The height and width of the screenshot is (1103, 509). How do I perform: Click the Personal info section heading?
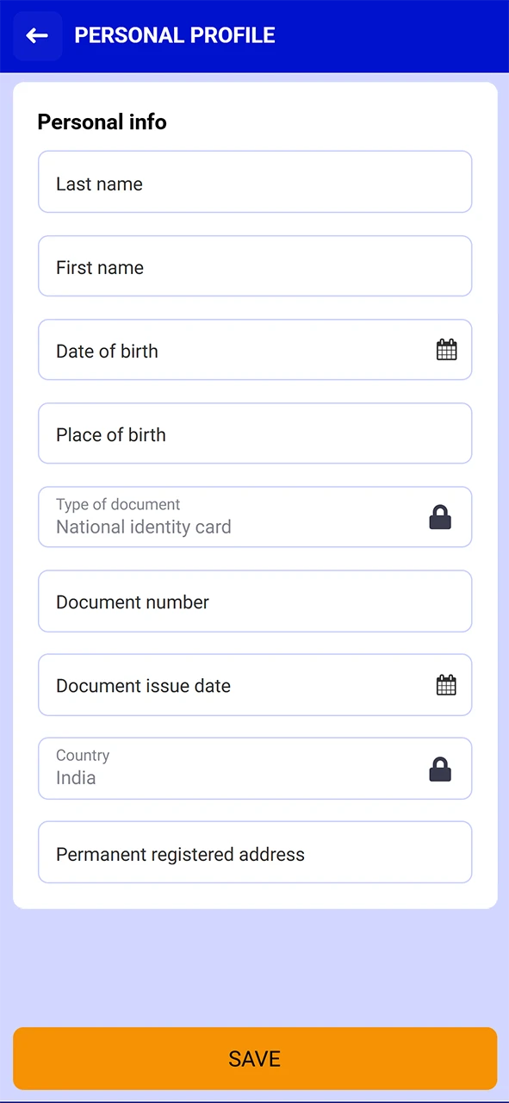102,122
